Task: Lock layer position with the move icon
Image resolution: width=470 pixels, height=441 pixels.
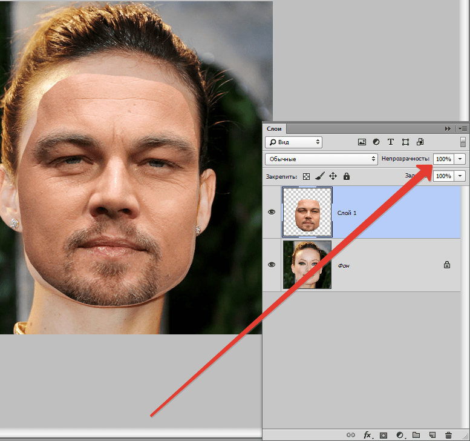Action: 333,176
